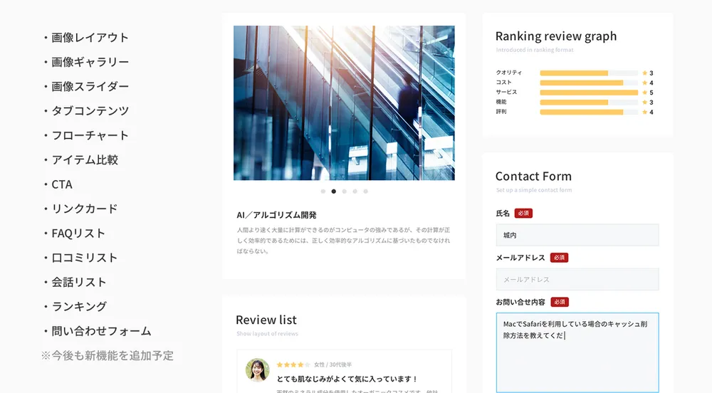The width and height of the screenshot is (712, 393).
Task: Click the 評判 rating bar
Action: (x=589, y=112)
